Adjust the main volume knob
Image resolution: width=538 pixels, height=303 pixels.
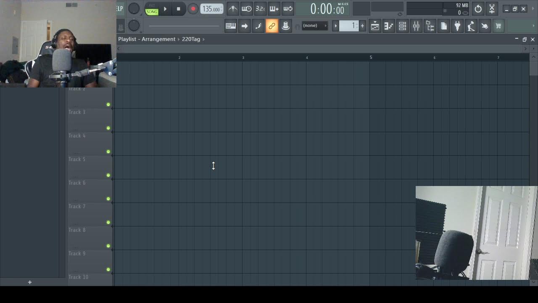click(x=134, y=9)
